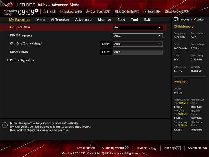Click the DRAM Voltage Auto input field

click(138, 52)
